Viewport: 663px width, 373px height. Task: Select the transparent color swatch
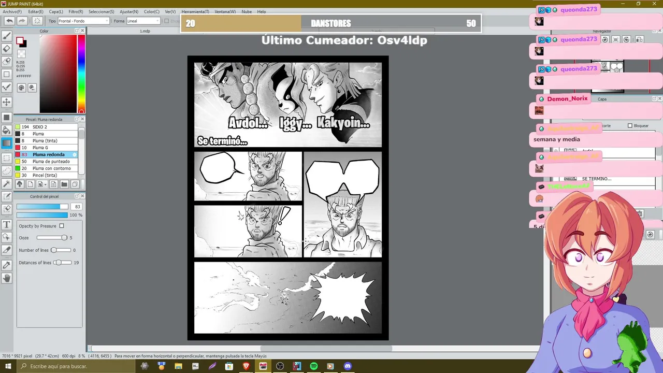pos(21,54)
